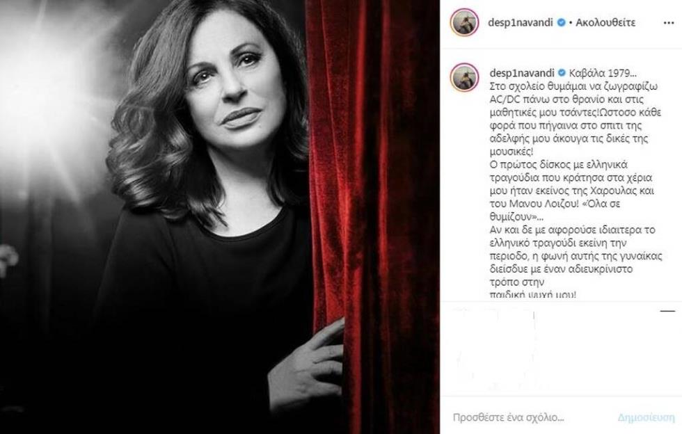The height and width of the screenshot is (434, 682).
Task: Click the cut-off last caption line
Action: tap(533, 295)
